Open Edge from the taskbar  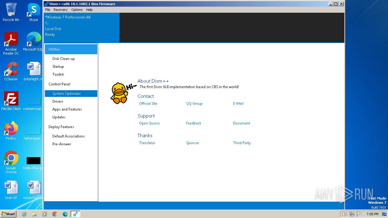[65, 214]
